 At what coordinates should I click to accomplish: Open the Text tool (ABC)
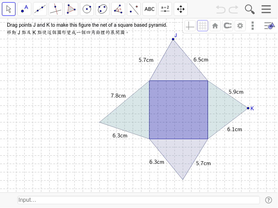point(149,9)
